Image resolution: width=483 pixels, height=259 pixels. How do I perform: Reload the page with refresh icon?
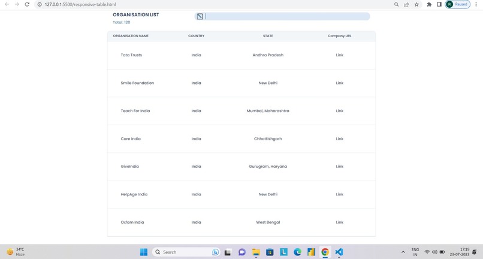(27, 4)
